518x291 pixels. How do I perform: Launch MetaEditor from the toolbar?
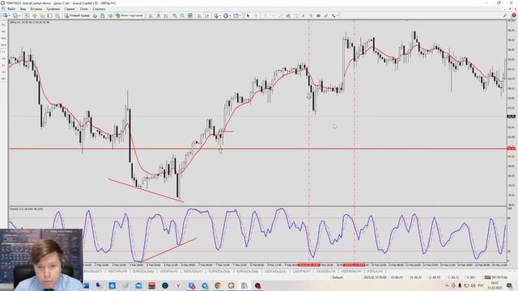pyautogui.click(x=95, y=15)
